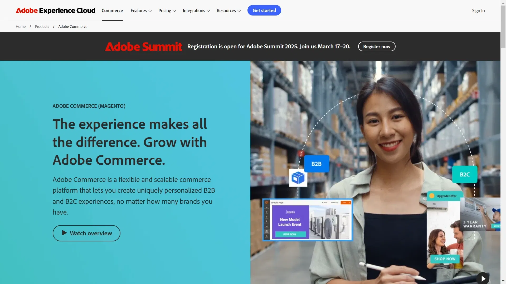Click RSVP NOW on launch event thumbnail
This screenshot has width=506, height=284.
290,234
